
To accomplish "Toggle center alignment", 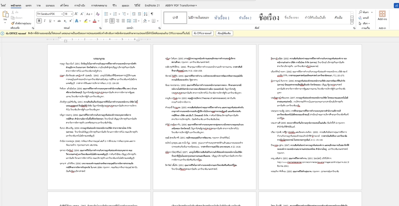I will (x=112, y=21).
